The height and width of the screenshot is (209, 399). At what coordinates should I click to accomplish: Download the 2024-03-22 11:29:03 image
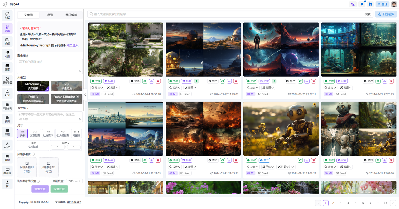pyautogui.click(x=229, y=81)
